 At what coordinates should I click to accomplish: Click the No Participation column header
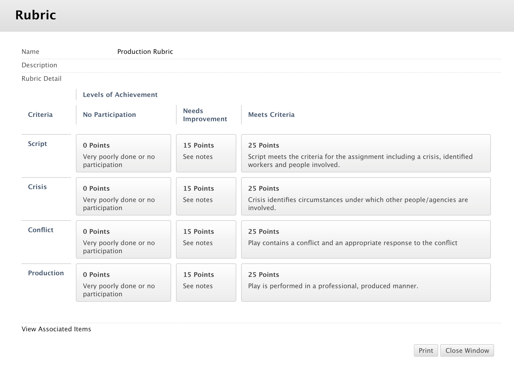109,115
